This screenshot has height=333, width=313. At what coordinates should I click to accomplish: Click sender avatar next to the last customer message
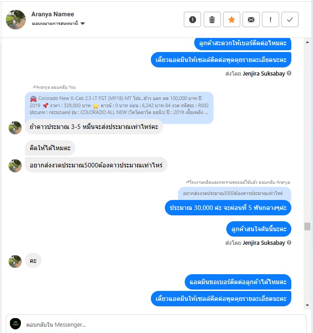point(15,262)
